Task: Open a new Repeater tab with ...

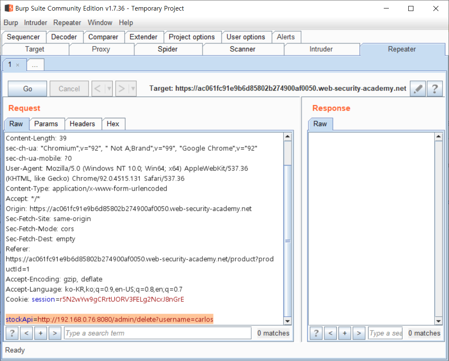Action: (35, 65)
